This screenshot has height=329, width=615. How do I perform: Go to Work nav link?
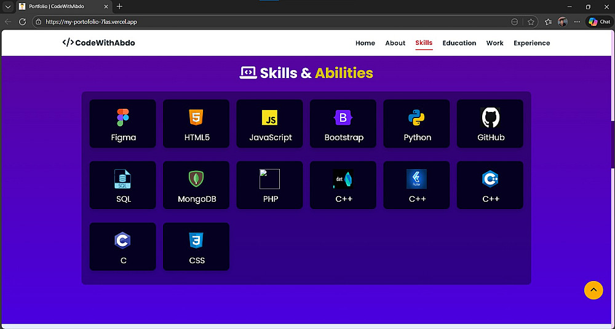[x=494, y=43]
